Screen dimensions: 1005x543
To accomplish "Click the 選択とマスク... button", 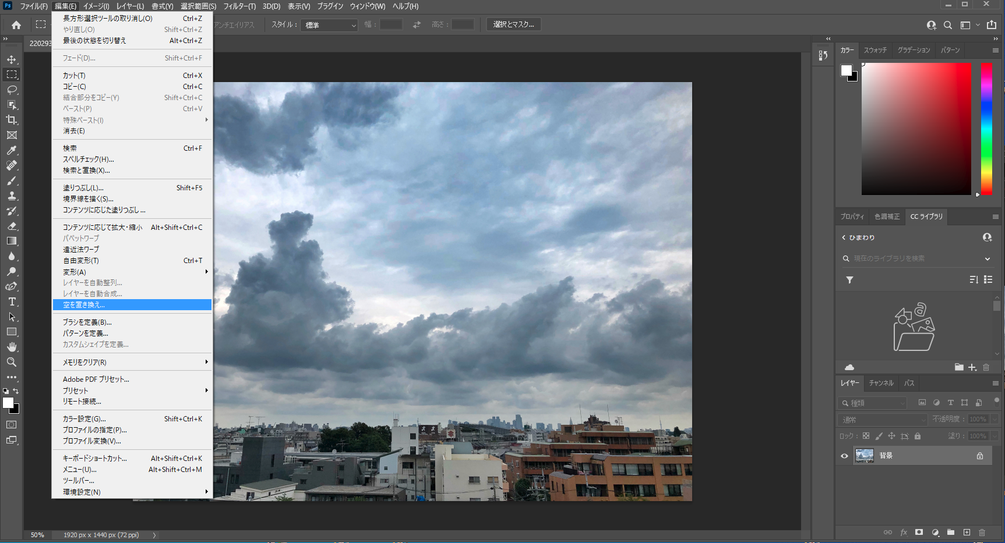I will click(x=513, y=24).
